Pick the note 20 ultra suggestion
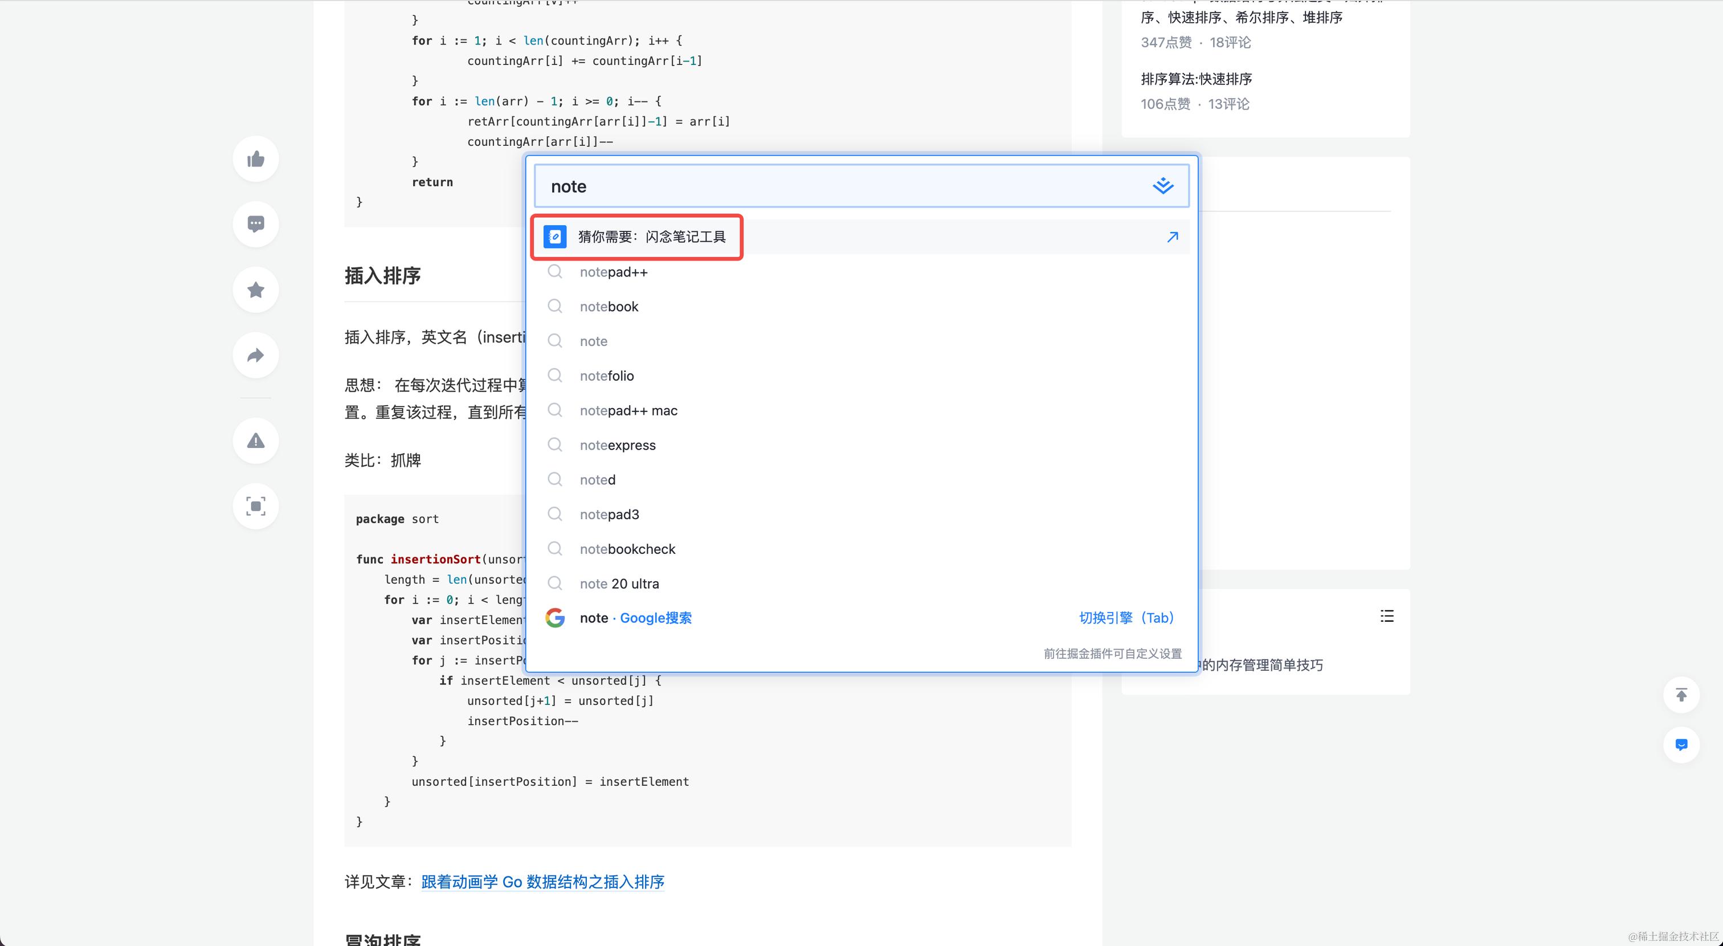Screen dimensions: 1723x946 (x=619, y=584)
